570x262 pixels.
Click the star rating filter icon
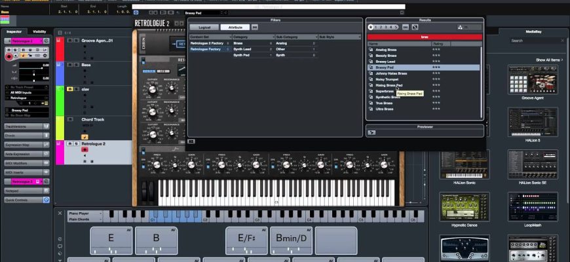pos(371,27)
